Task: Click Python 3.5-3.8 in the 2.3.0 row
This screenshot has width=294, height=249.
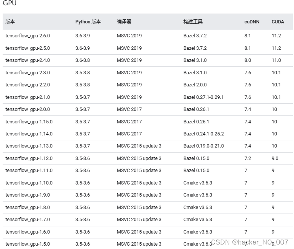Action: (x=83, y=73)
